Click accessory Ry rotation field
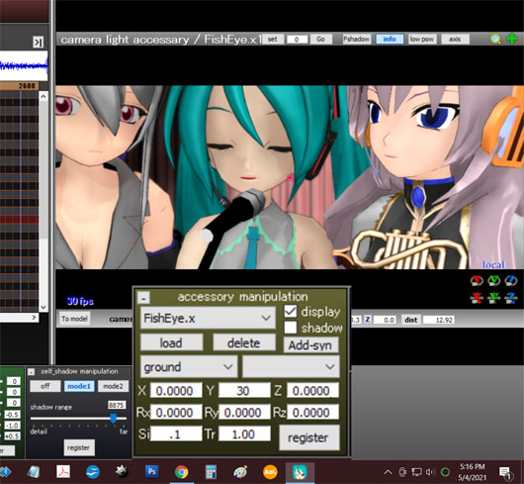This screenshot has width=524, height=484. point(244,412)
